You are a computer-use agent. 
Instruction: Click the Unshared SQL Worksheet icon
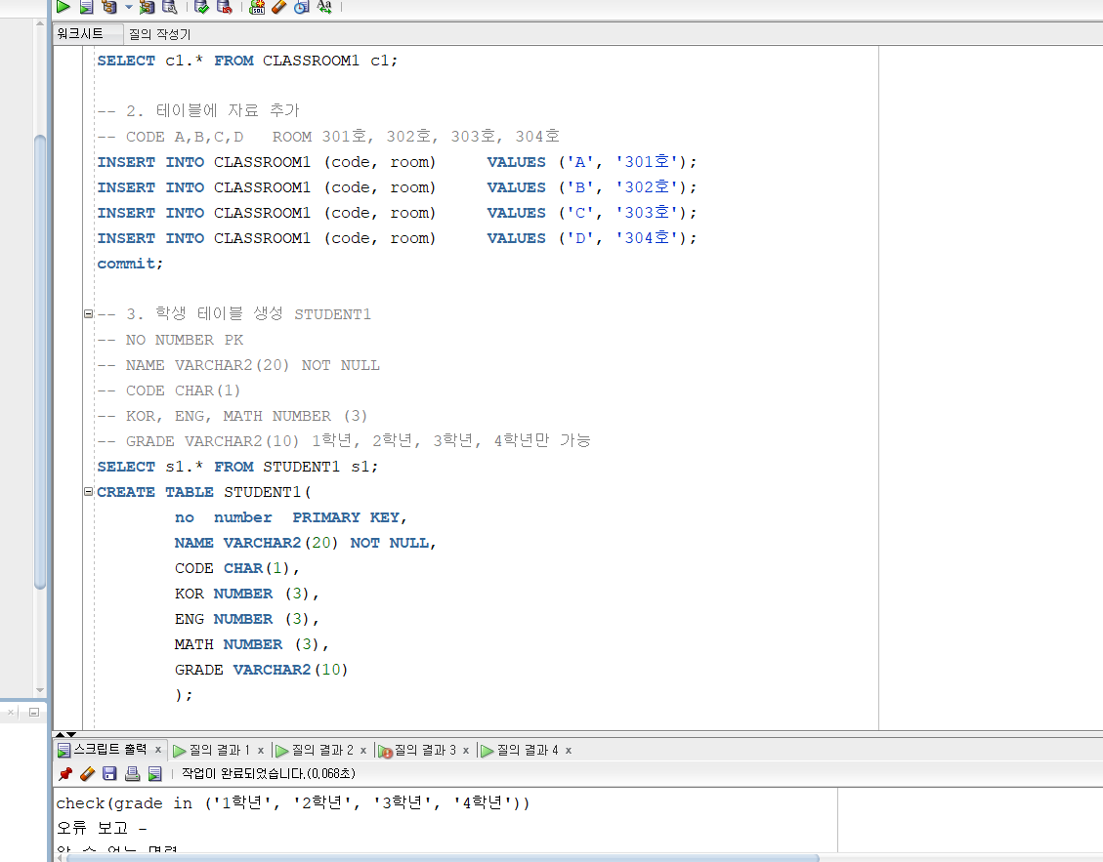(257, 7)
